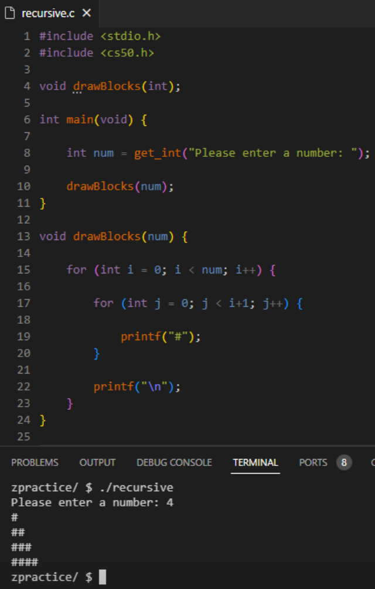Switch to the OUTPUT panel tab

97,463
